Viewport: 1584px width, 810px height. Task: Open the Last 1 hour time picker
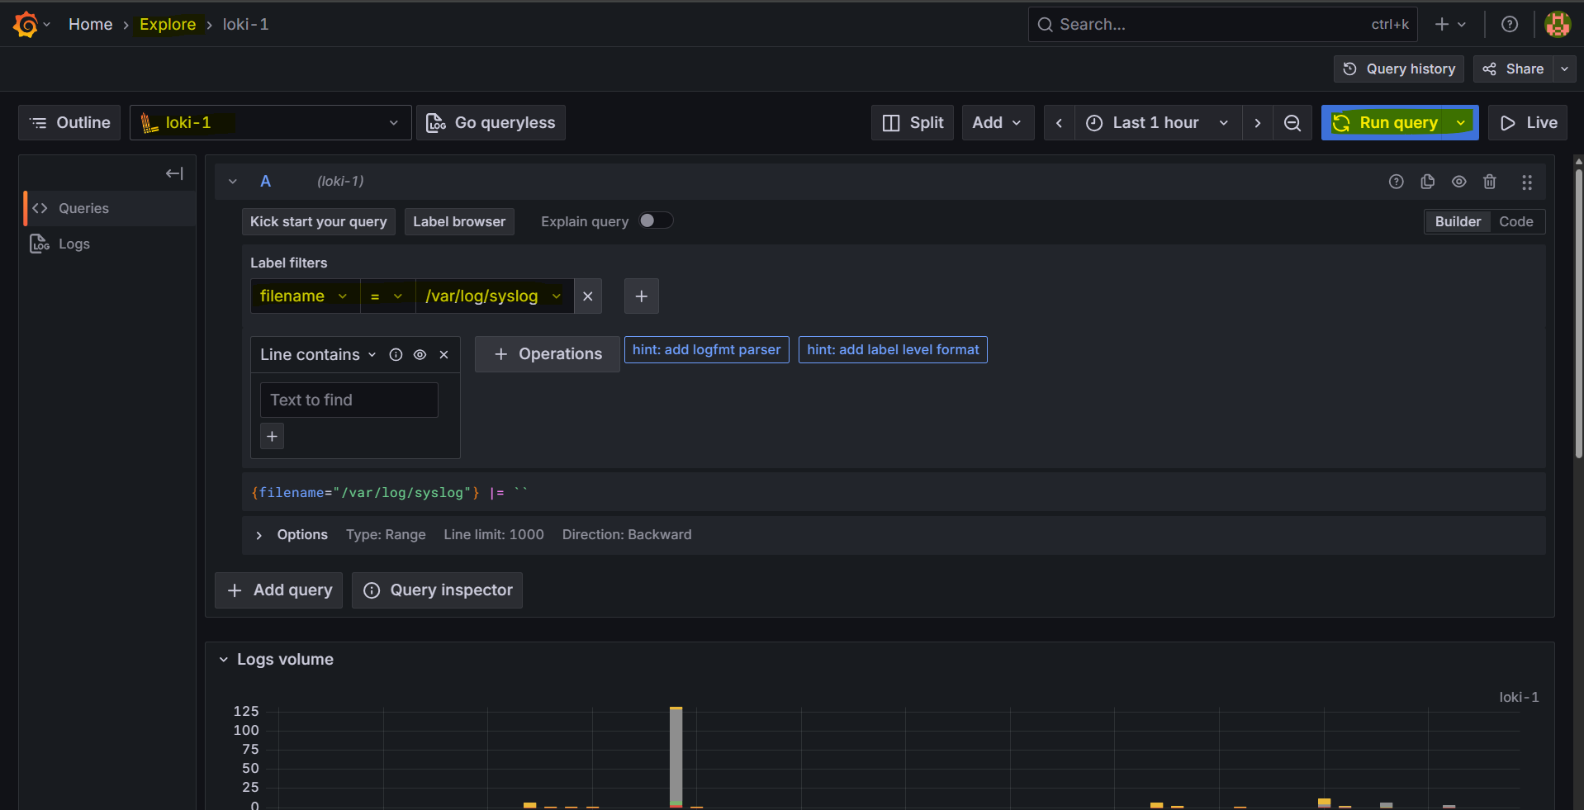coord(1159,123)
